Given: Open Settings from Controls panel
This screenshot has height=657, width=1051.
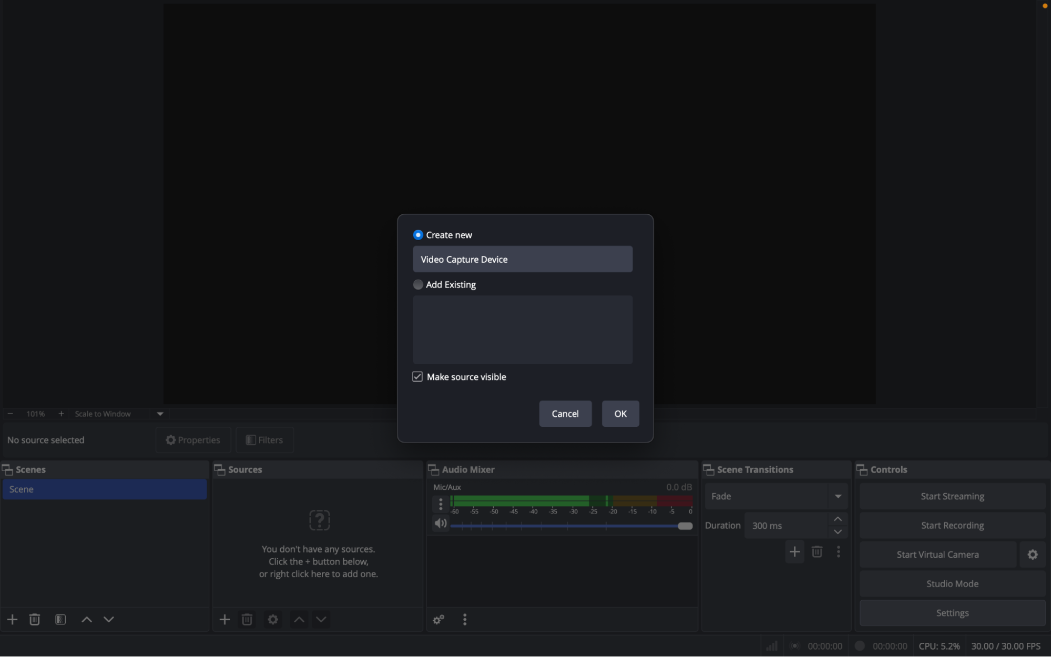Looking at the screenshot, I should click(x=952, y=613).
